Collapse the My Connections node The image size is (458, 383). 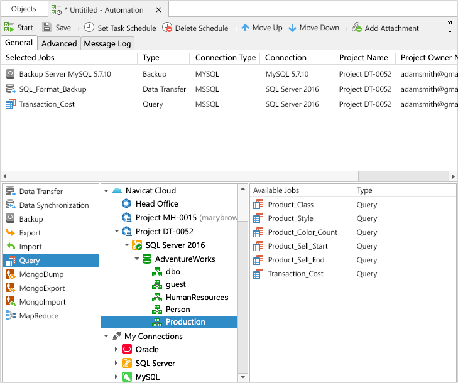pos(106,336)
